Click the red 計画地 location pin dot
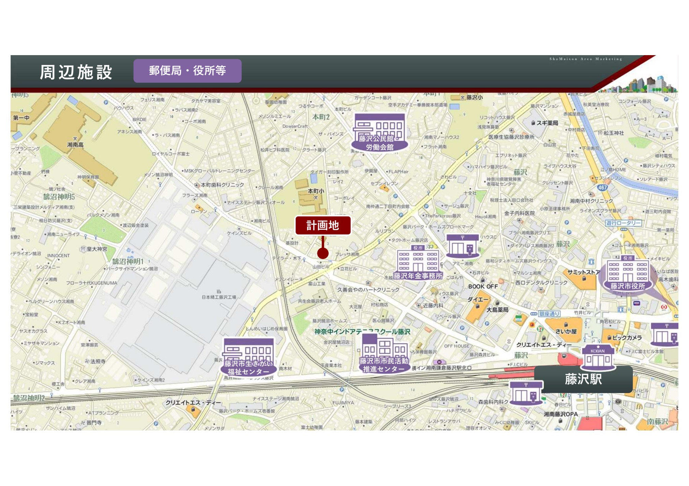The width and height of the screenshot is (689, 486). tap(323, 253)
